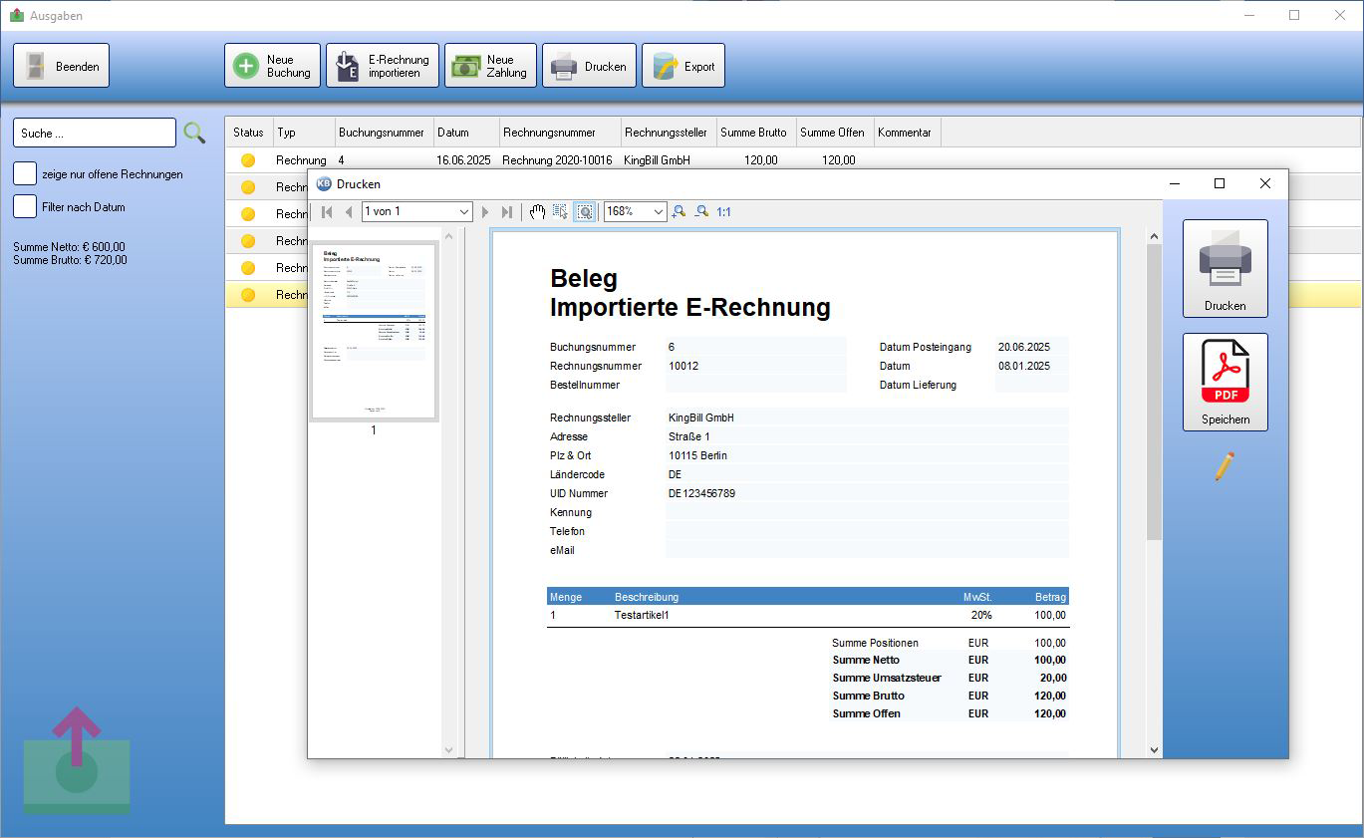Sort by Kommentar column header

(x=907, y=133)
